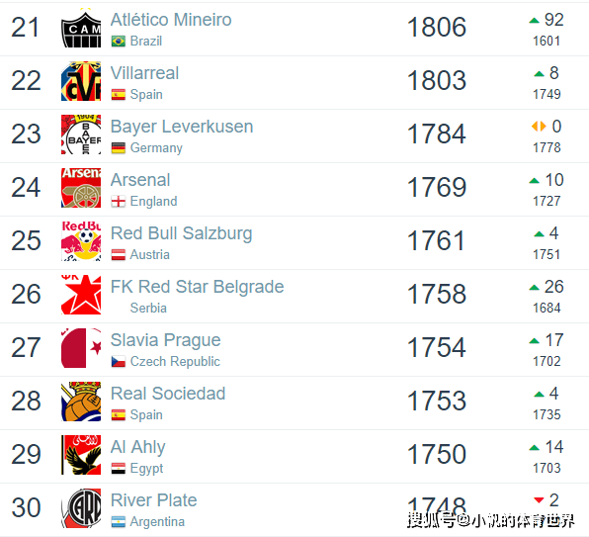Click the Atlético Mineiro club crest
The image size is (589, 537).
point(81,28)
